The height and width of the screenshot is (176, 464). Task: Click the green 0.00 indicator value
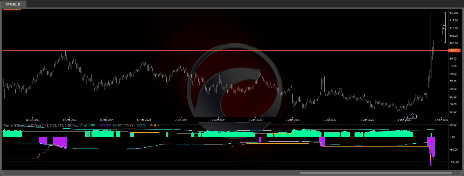tap(91, 125)
